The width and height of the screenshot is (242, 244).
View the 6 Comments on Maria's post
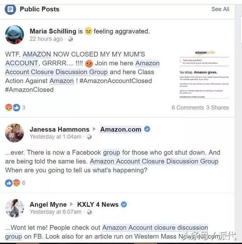[188, 107]
